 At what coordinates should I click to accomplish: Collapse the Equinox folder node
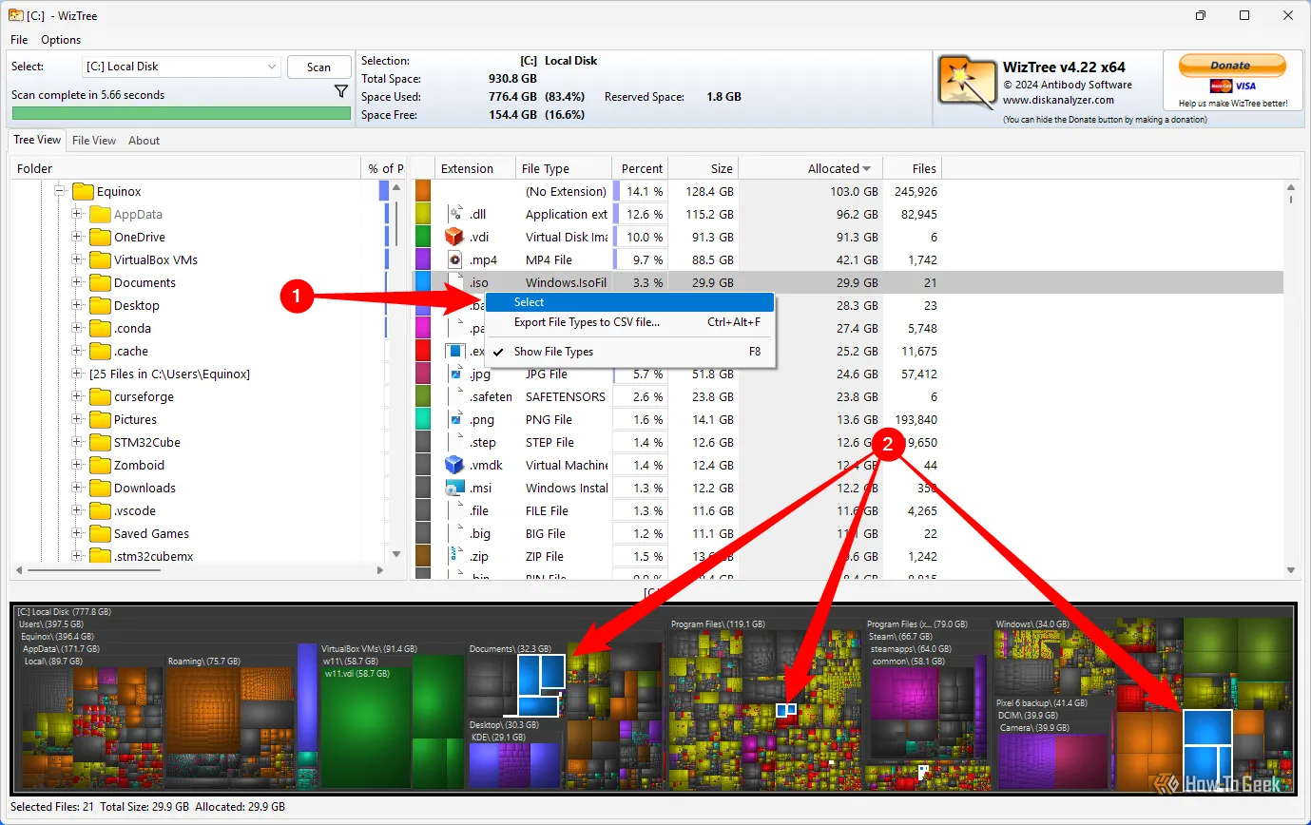tap(60, 191)
